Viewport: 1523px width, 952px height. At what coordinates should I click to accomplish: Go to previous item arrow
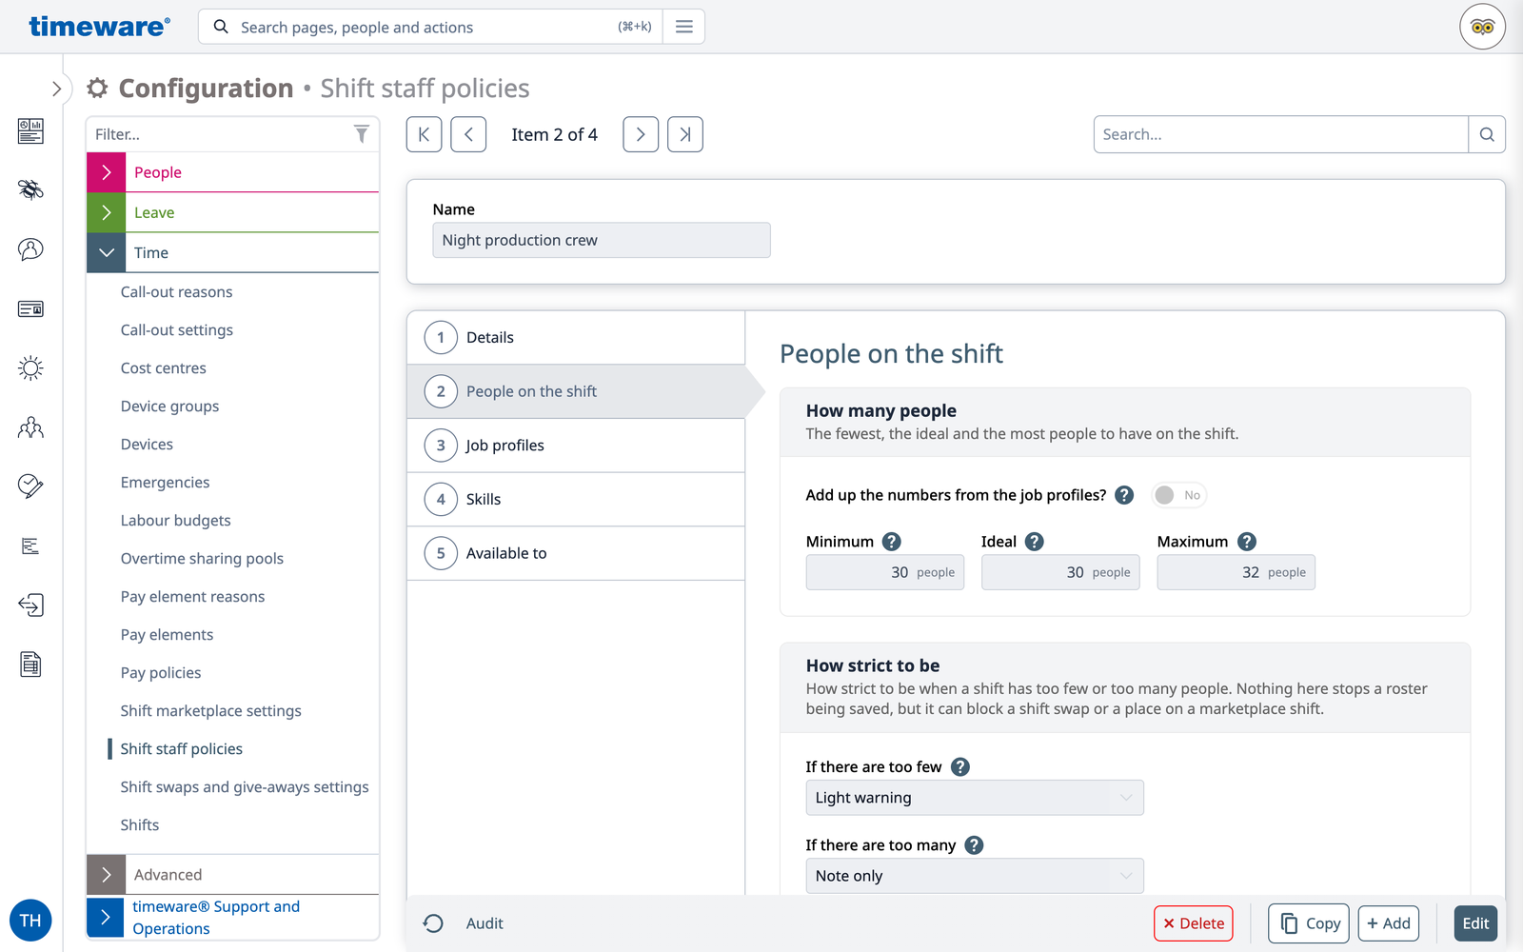(468, 134)
